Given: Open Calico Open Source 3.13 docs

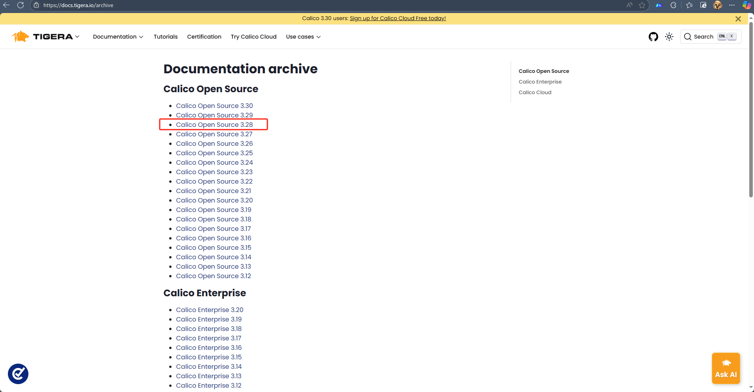Looking at the screenshot, I should [213, 266].
